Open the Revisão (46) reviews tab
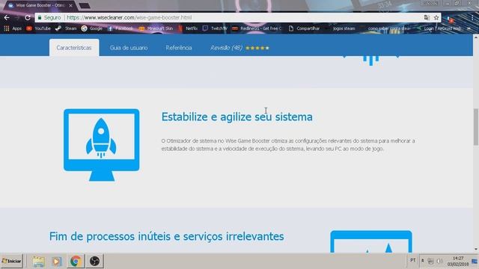 coord(226,48)
